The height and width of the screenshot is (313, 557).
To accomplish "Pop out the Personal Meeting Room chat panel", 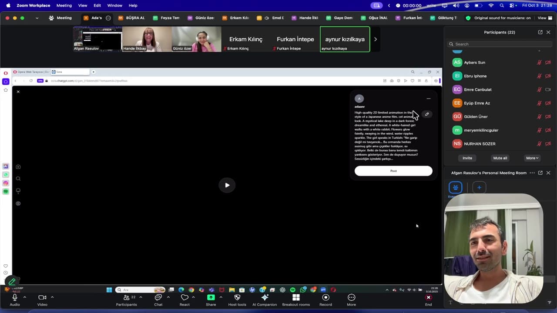I will [x=540, y=173].
